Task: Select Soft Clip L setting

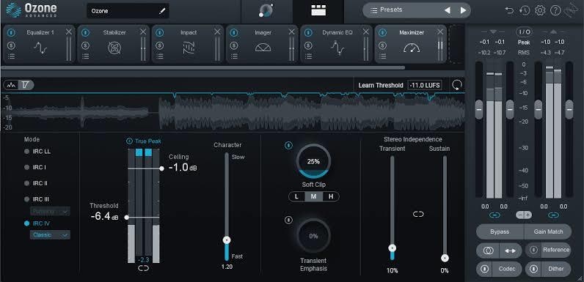Action: (x=296, y=196)
